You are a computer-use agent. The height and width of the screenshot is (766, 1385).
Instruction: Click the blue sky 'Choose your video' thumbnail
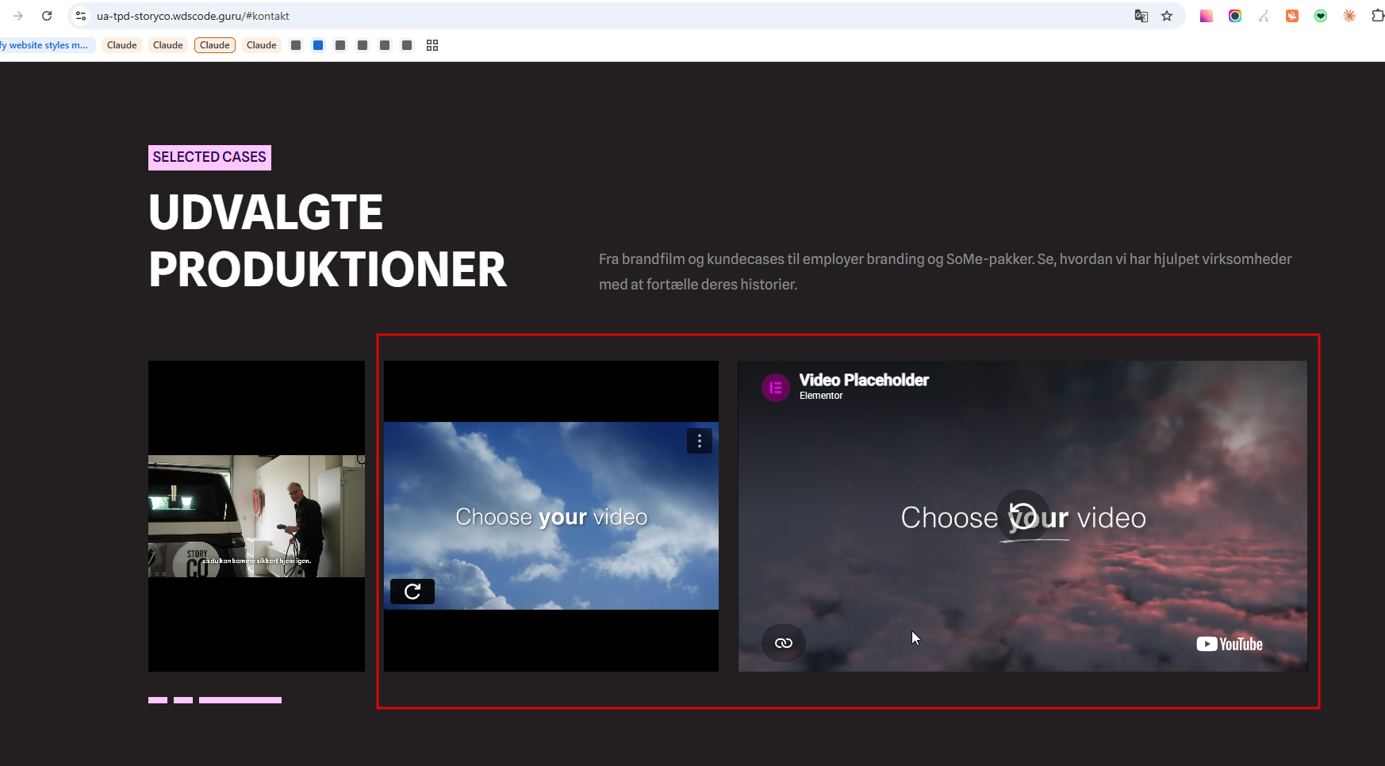point(551,516)
